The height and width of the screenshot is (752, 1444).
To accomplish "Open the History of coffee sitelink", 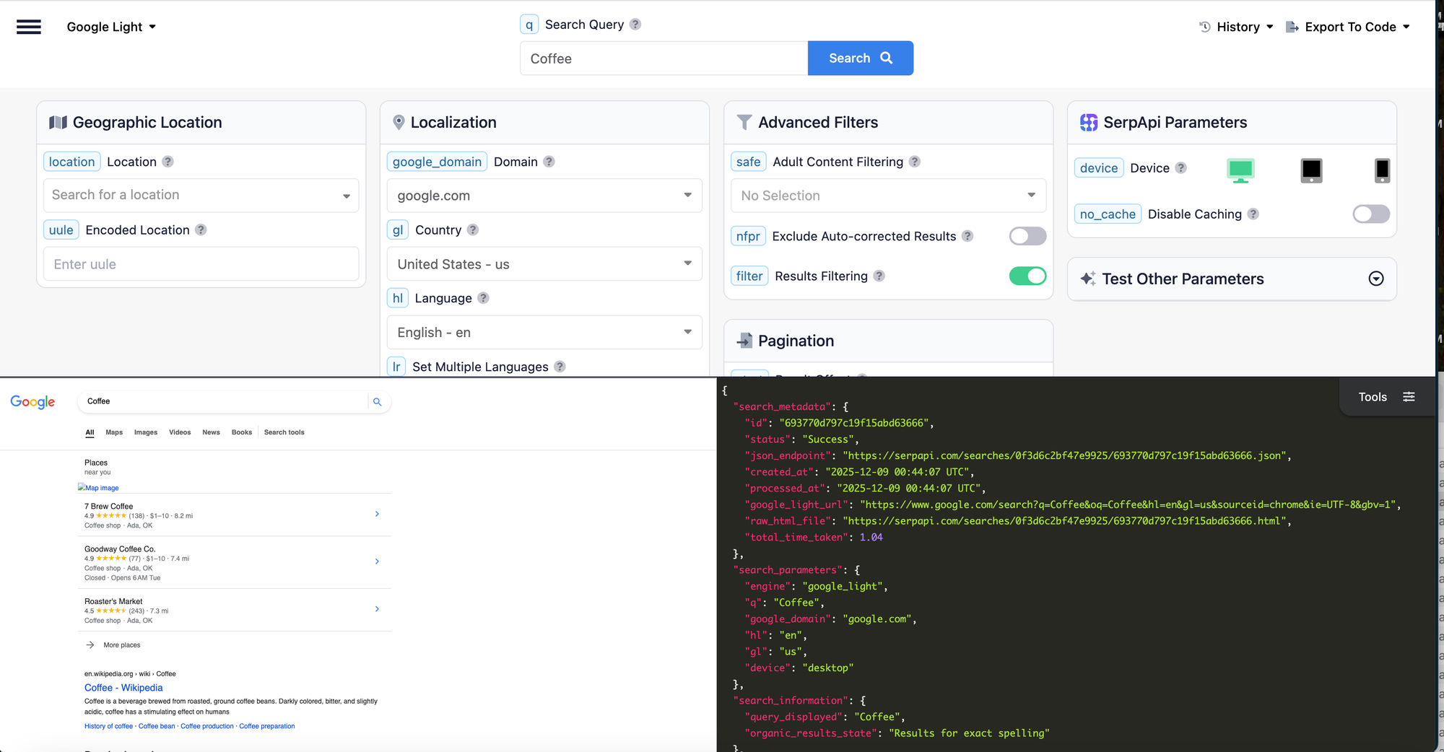I will tap(108, 726).
